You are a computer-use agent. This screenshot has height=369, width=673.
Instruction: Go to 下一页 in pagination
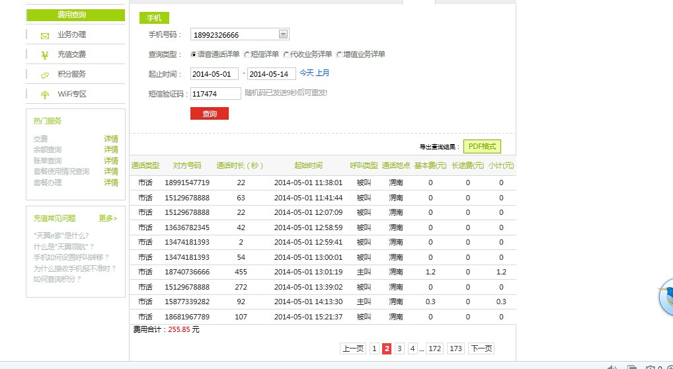481,348
